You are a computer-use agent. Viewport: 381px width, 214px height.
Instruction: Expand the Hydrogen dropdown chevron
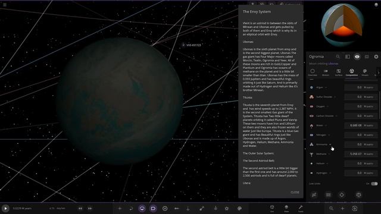(330, 173)
